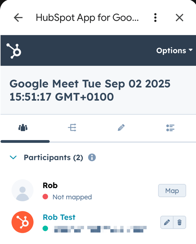Close the HubSpot App side panel
The image size is (196, 244).
click(x=179, y=18)
